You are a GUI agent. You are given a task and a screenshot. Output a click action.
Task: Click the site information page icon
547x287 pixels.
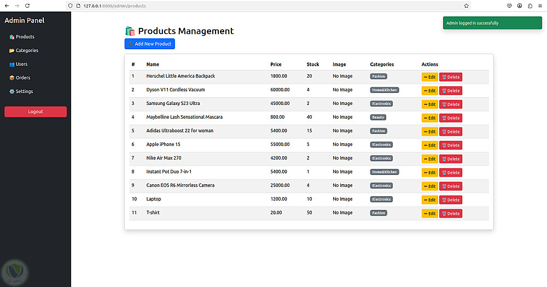click(x=77, y=5)
